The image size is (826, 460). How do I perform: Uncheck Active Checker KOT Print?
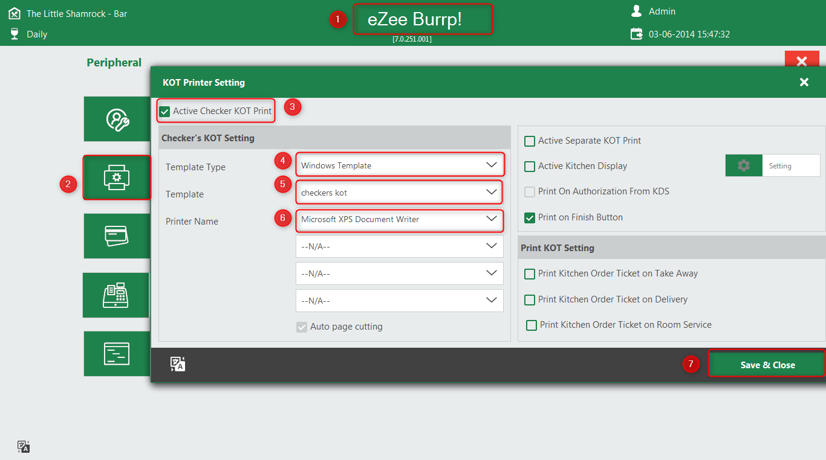click(x=164, y=111)
